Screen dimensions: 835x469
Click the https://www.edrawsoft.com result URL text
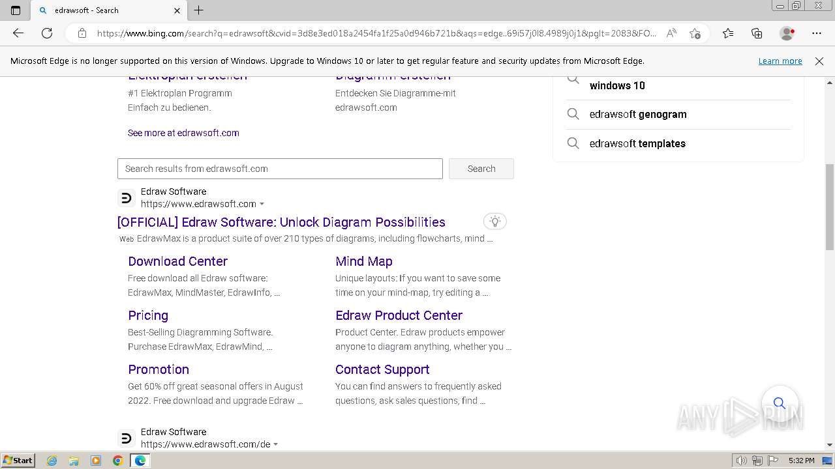pos(198,204)
